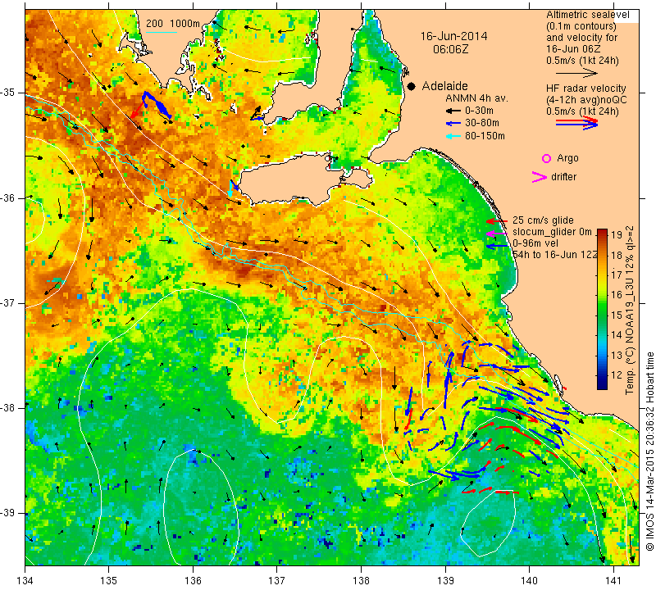Click the color bar tick label 16
Viewport: 656px width, 590px height.
(617, 295)
